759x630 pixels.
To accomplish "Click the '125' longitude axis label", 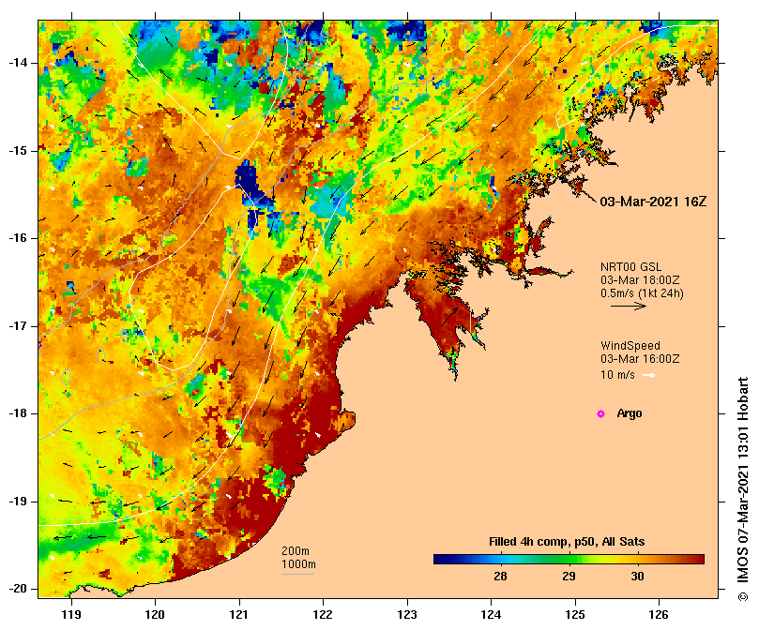I will pyautogui.click(x=575, y=614).
